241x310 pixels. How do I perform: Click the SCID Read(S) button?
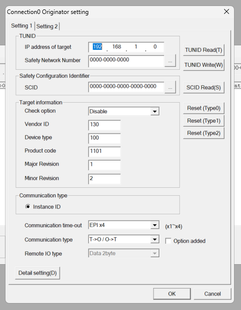[x=204, y=87]
